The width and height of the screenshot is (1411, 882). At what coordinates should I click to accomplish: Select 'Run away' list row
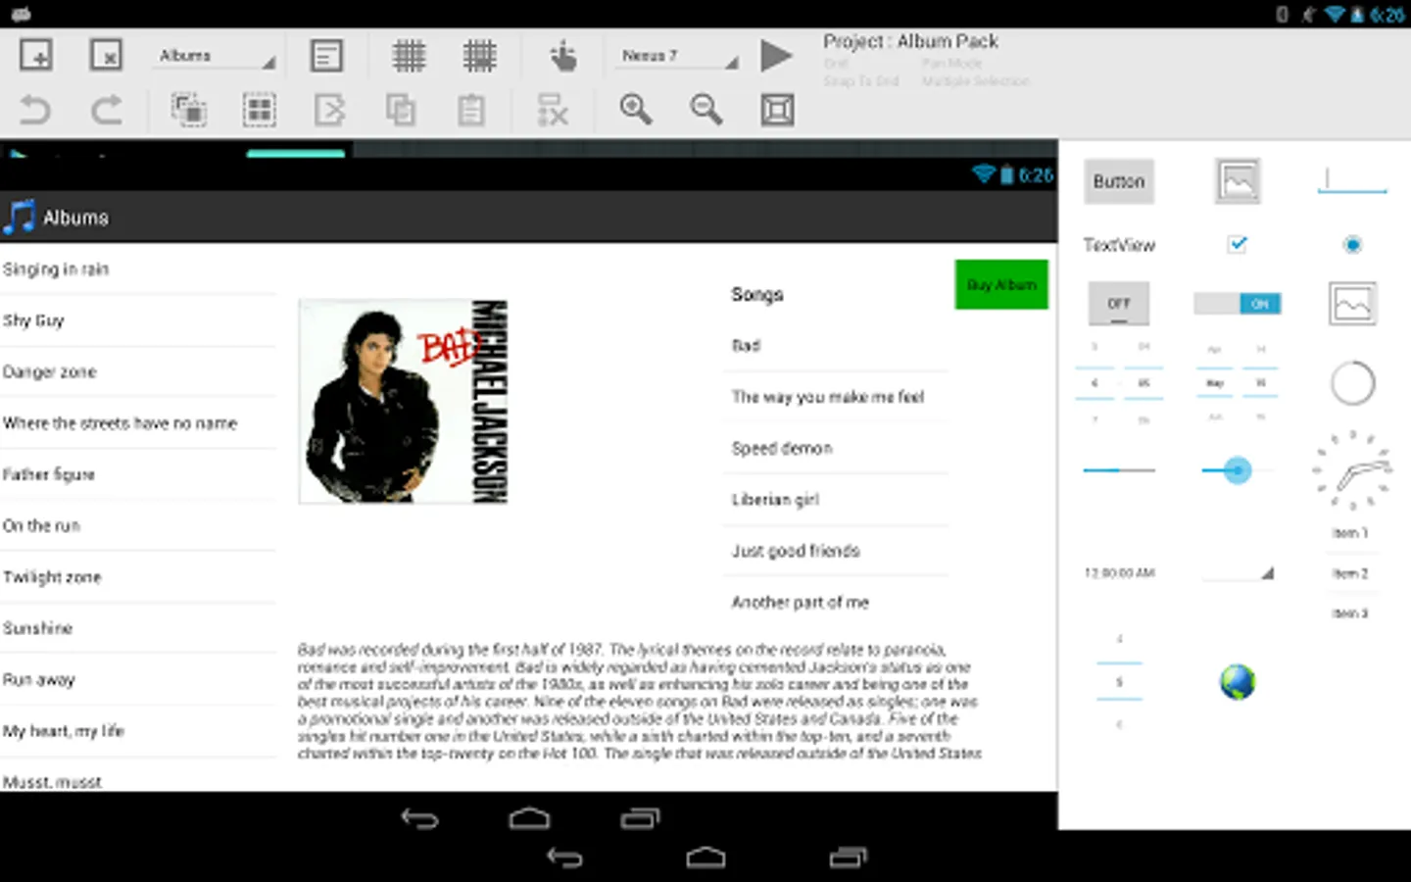pos(137,679)
